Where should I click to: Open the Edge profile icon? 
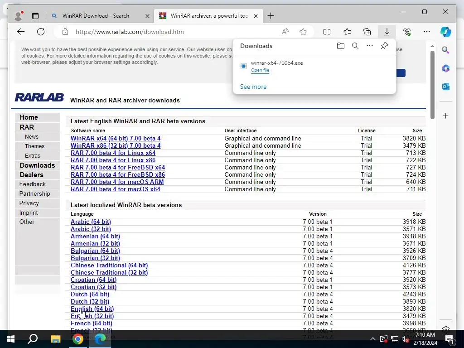tap(19, 16)
